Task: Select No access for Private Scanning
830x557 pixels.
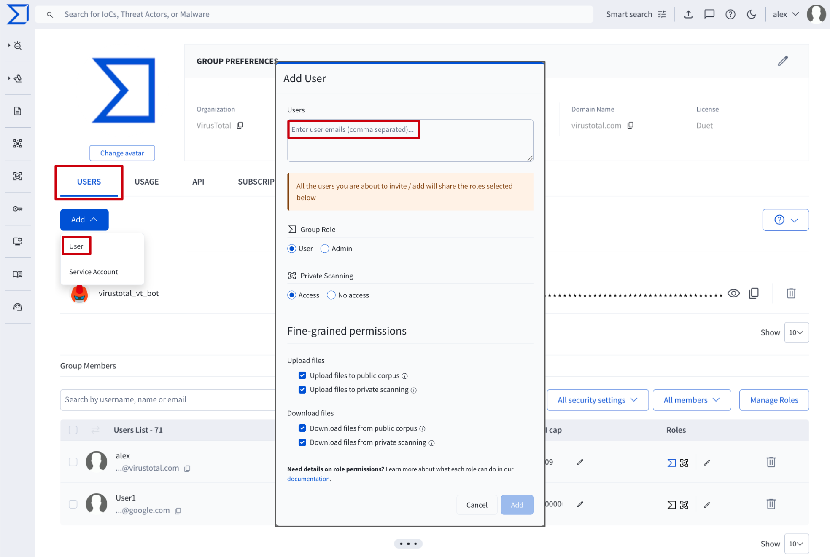Action: (x=331, y=295)
